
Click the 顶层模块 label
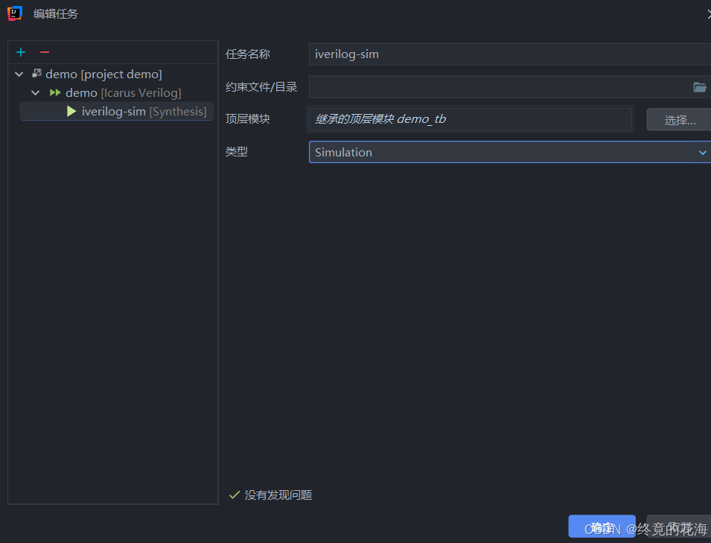(x=248, y=119)
